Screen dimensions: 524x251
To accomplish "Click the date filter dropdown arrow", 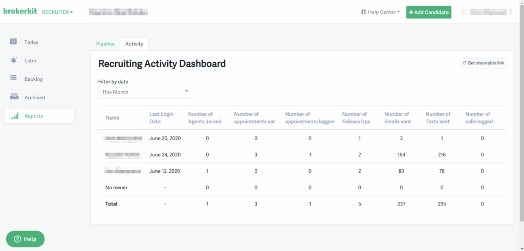I will click(186, 92).
